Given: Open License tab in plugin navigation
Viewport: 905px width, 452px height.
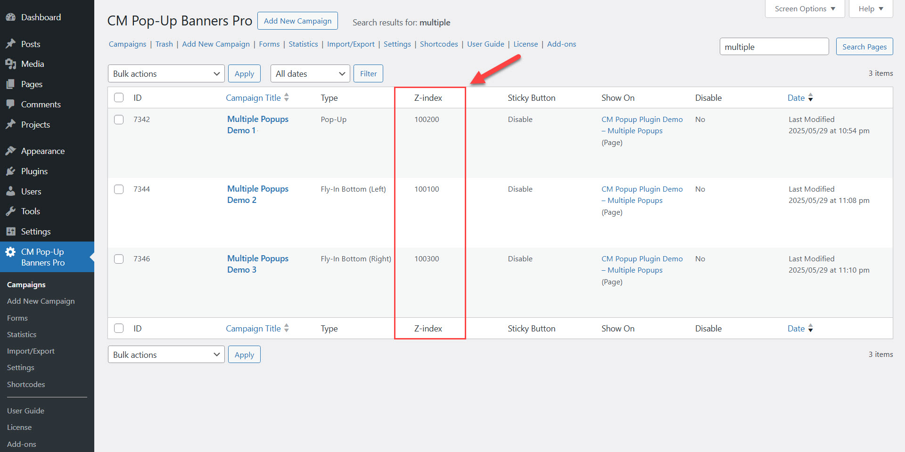Looking at the screenshot, I should pos(526,44).
